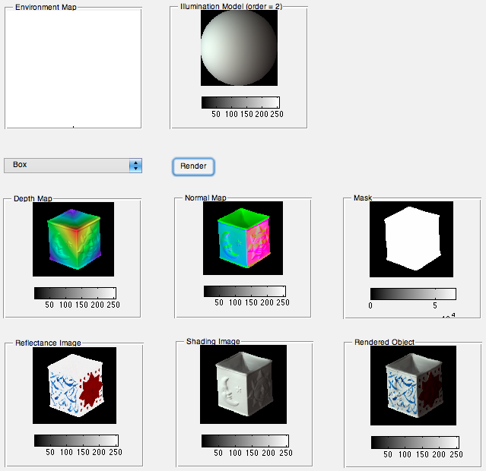Click the Render button
The width and height of the screenshot is (486, 471).
pyautogui.click(x=193, y=166)
